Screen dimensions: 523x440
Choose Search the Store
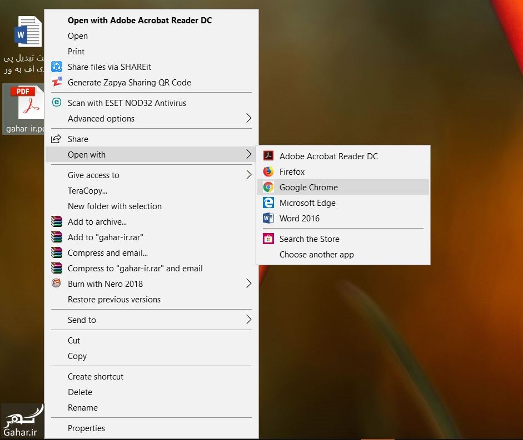343,239
